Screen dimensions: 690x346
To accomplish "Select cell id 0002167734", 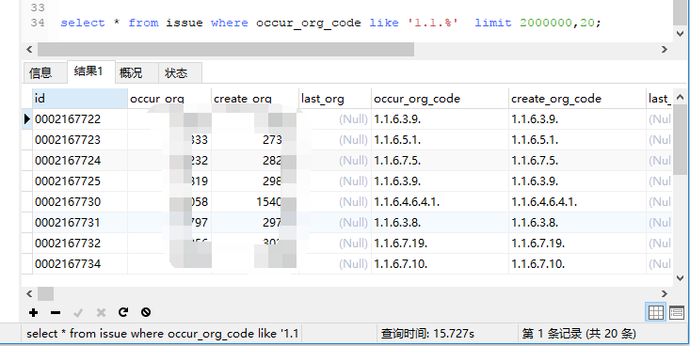I will click(80, 264).
